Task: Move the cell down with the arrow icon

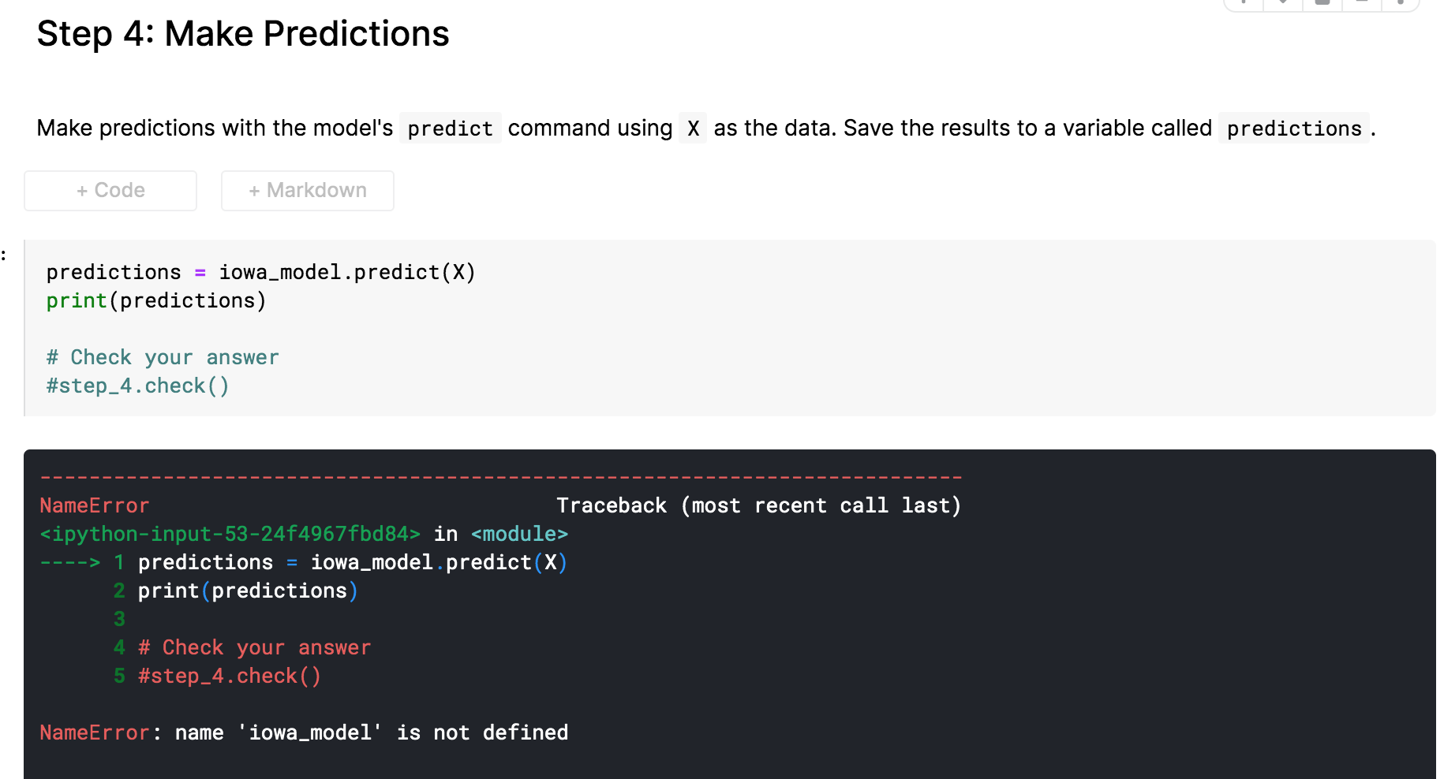Action: 1283,3
